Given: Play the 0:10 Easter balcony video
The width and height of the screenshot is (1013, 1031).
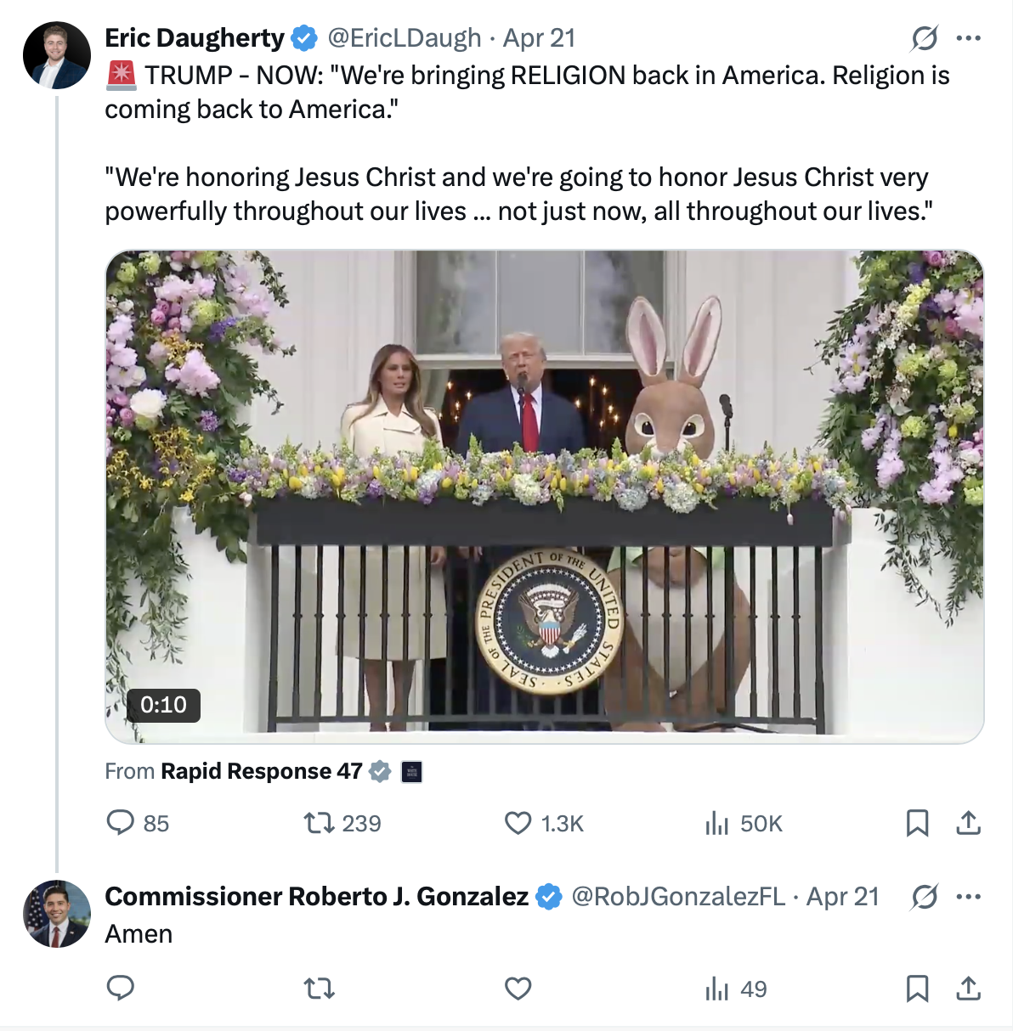Looking at the screenshot, I should pyautogui.click(x=544, y=497).
